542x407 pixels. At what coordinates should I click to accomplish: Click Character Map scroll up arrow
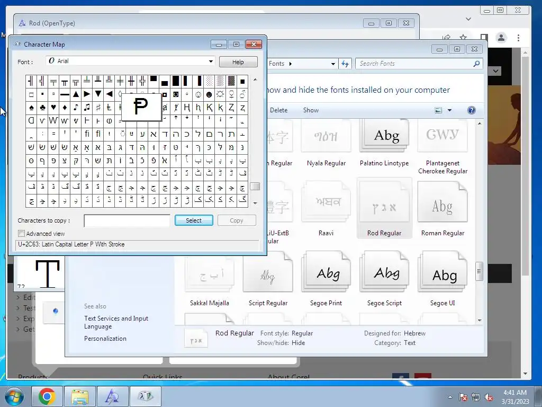[255, 79]
